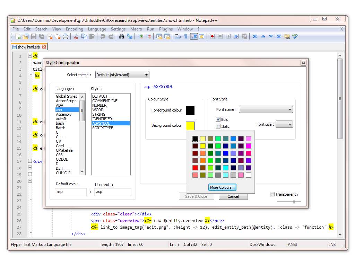Click the Print toolbar icon
Image resolution: width=355 pixels, height=266 pixels.
tap(66, 36)
